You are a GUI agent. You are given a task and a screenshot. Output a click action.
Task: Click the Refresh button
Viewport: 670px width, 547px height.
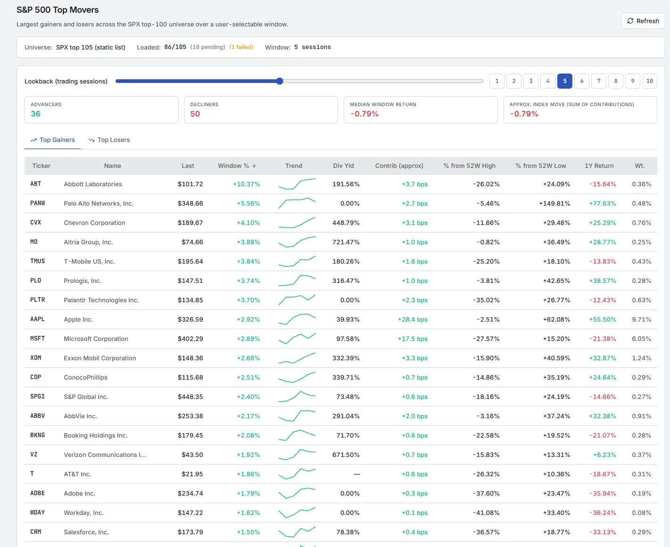tap(643, 21)
